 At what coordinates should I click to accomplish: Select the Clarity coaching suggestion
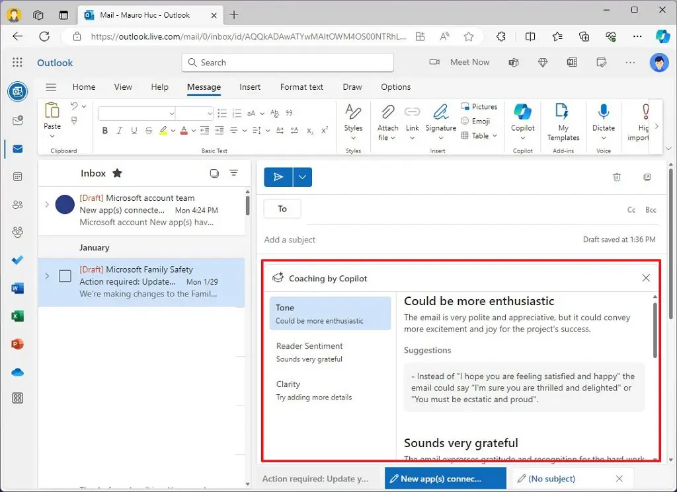click(x=288, y=384)
